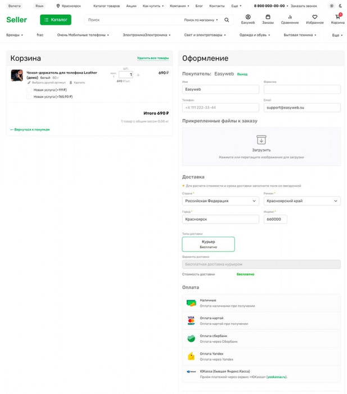347x394 pixels.
Task: Click the Easyweb user profile icon
Action: click(247, 17)
